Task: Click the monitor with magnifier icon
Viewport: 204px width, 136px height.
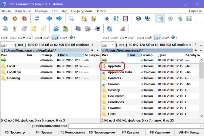Action: point(97,29)
